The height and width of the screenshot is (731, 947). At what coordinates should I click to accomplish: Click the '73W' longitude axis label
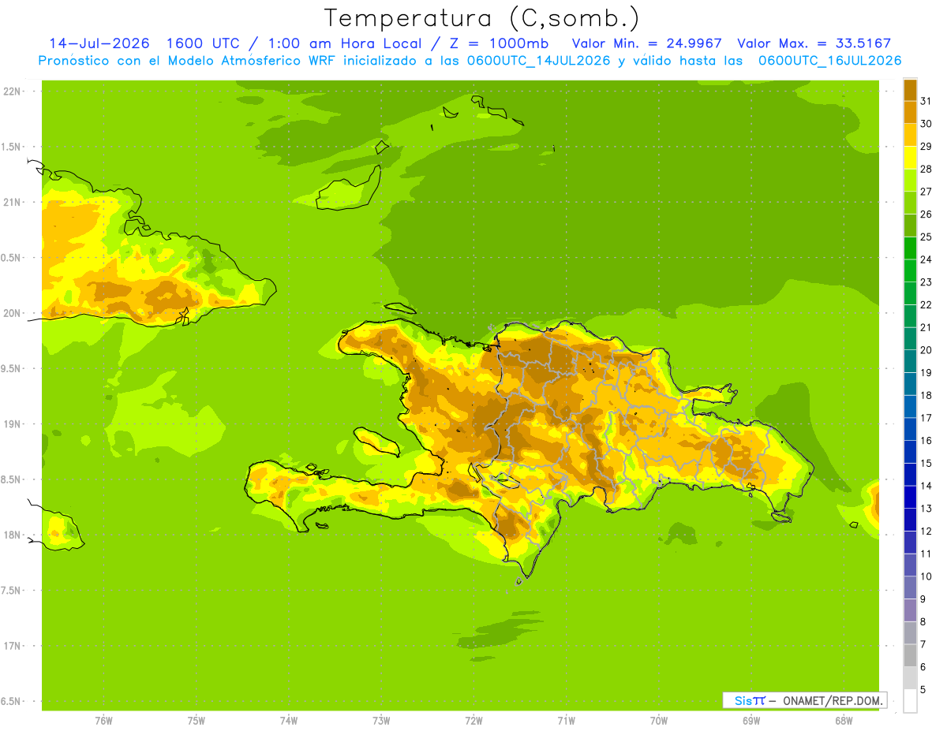(381, 720)
